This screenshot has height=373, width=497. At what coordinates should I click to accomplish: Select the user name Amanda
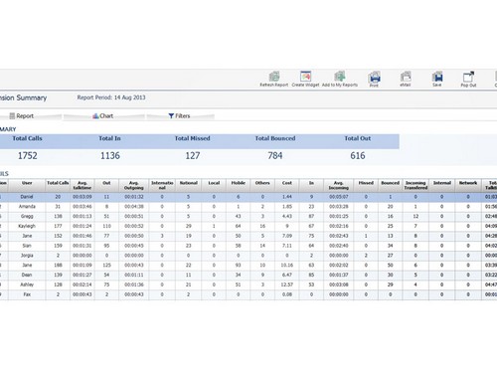(27, 207)
